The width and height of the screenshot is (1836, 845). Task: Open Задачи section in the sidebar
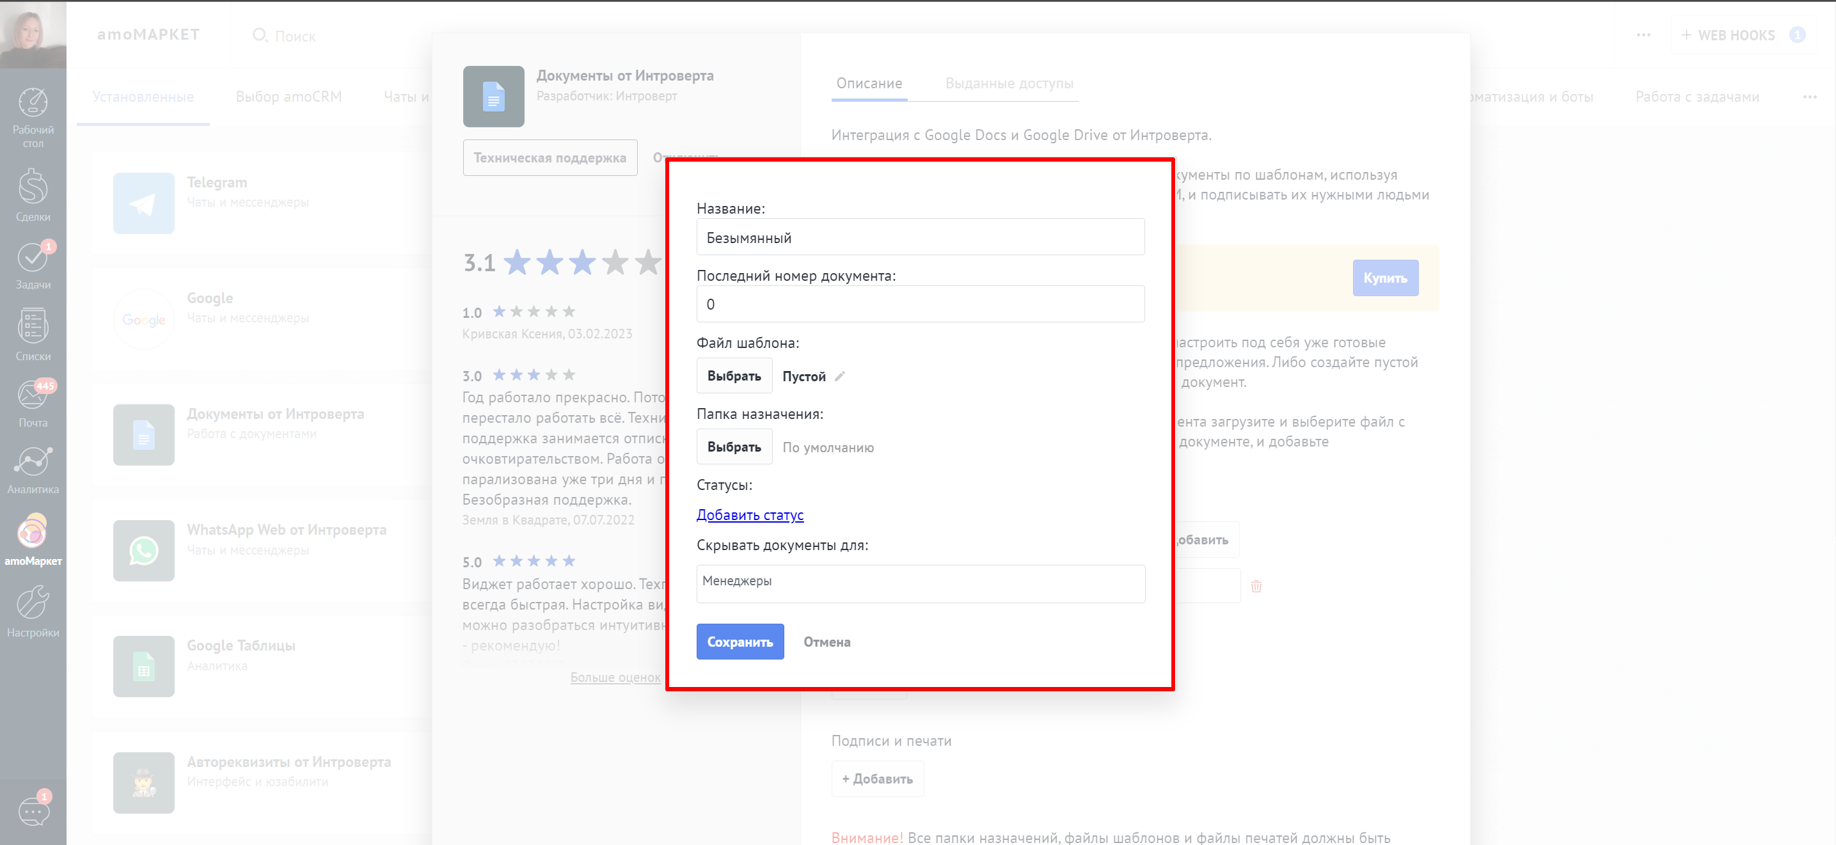tap(33, 265)
